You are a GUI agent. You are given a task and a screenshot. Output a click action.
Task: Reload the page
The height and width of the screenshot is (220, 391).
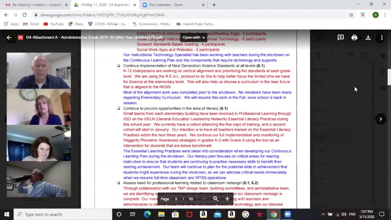click(24, 15)
